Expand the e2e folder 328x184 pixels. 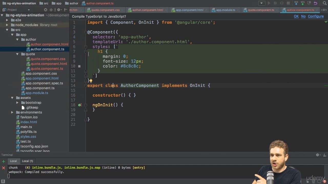coord(7,20)
